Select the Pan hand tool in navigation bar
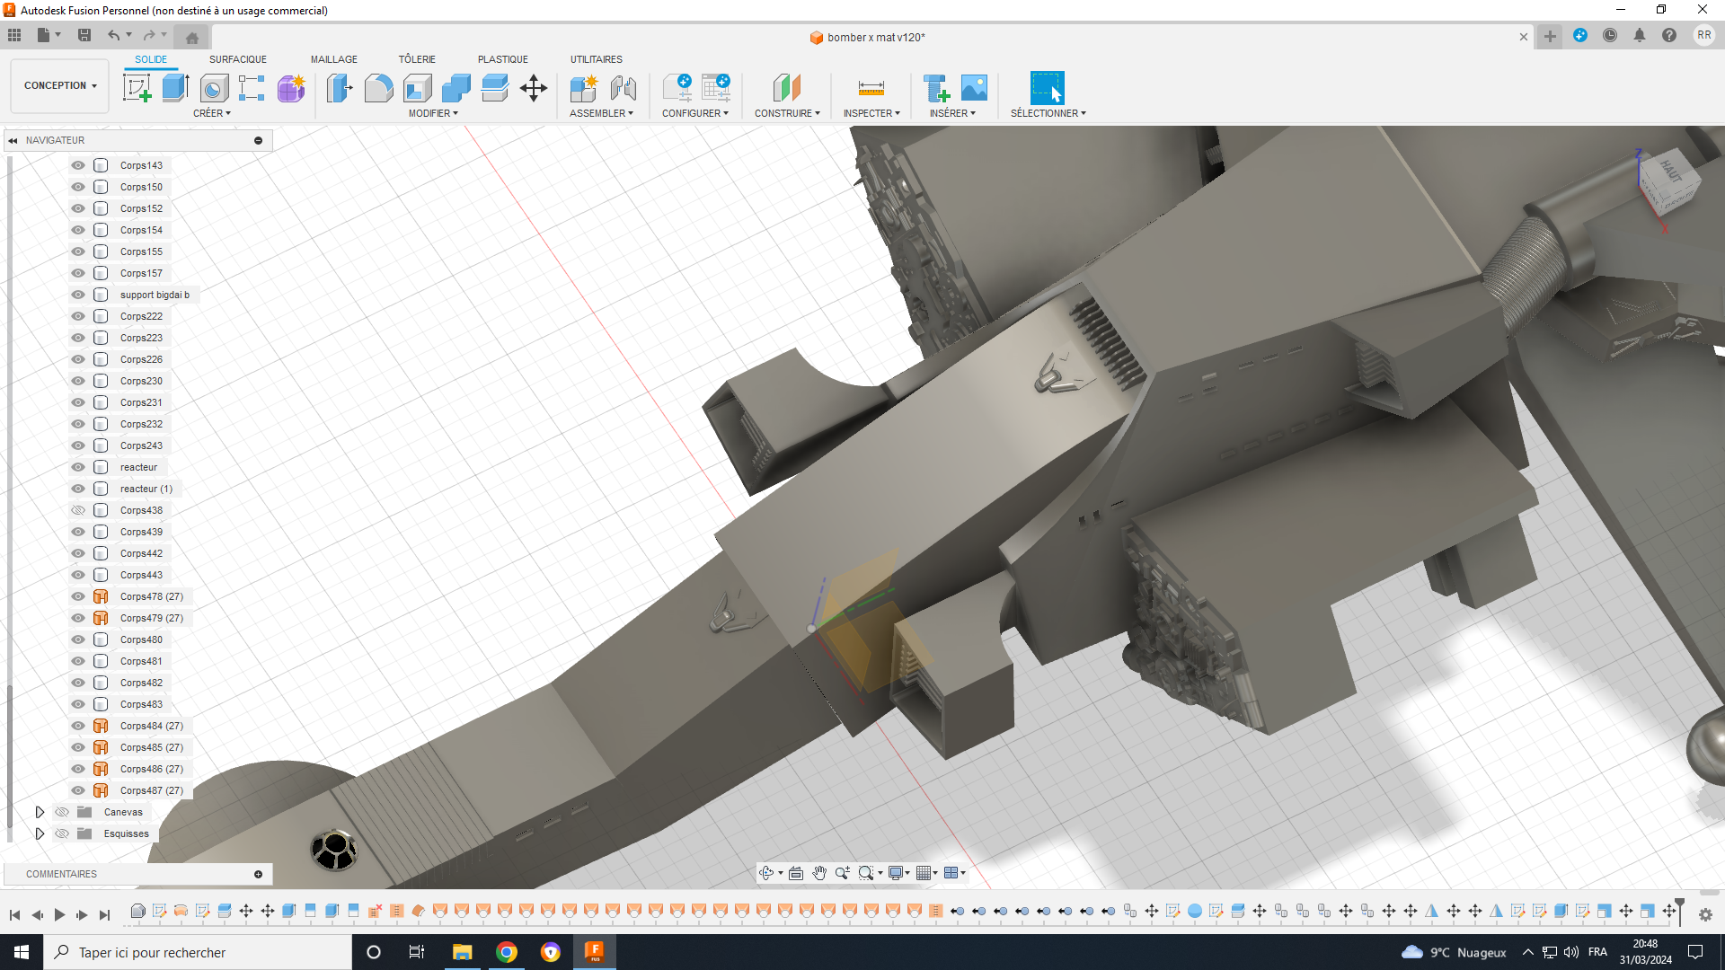The height and width of the screenshot is (970, 1725). (x=819, y=873)
